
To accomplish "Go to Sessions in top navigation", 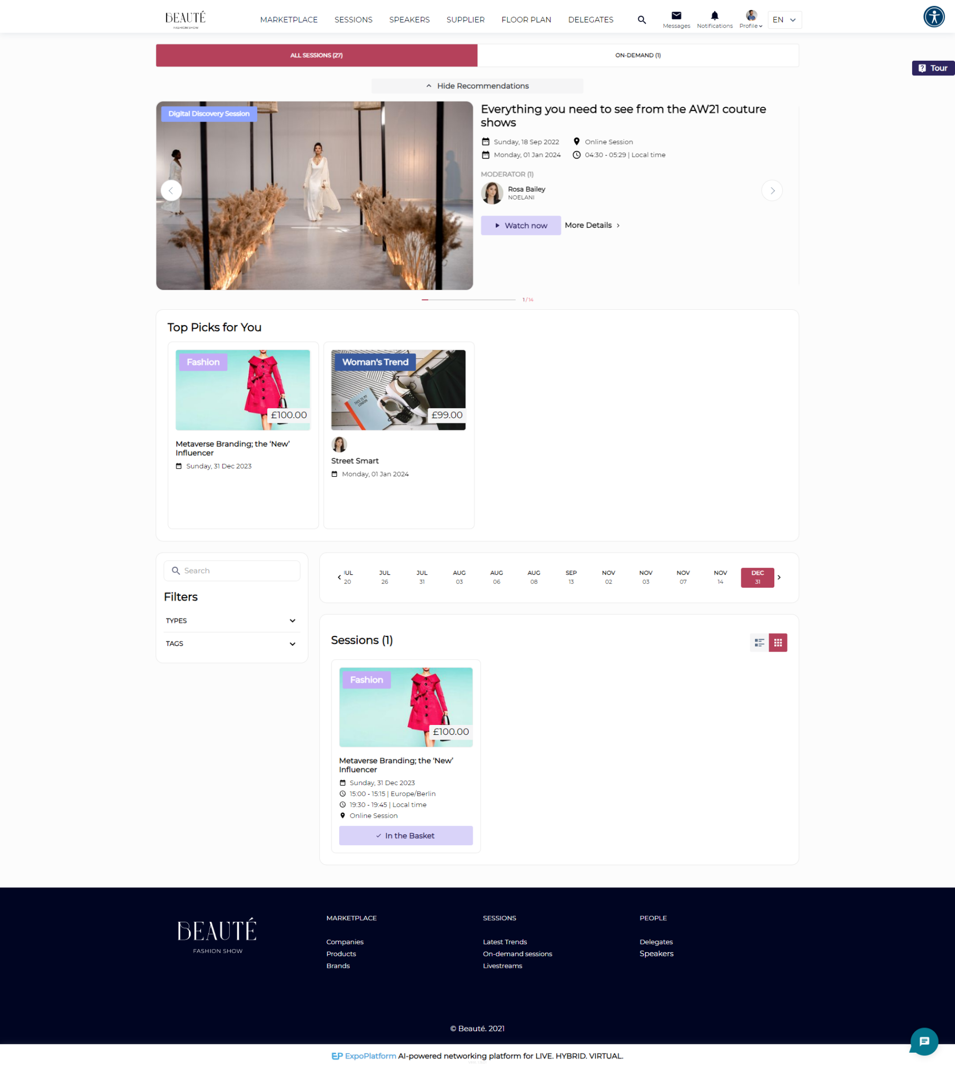I will coord(353,20).
